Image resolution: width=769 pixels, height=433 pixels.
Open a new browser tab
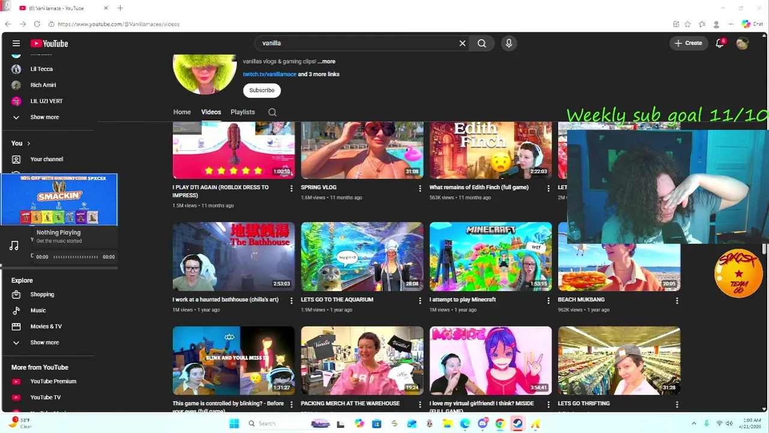coord(120,8)
